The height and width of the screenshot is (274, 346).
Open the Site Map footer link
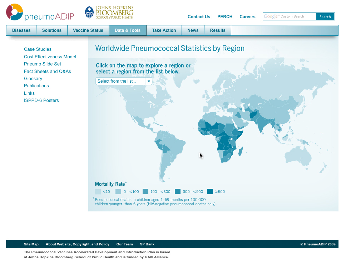click(31, 244)
